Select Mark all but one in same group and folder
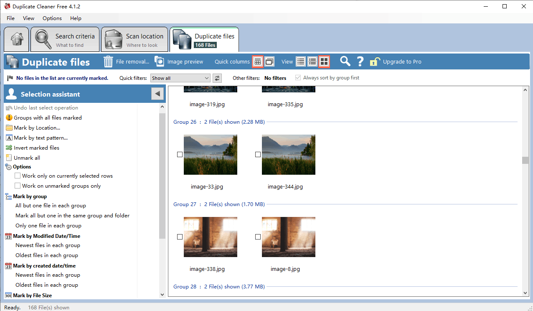 pyautogui.click(x=72, y=216)
